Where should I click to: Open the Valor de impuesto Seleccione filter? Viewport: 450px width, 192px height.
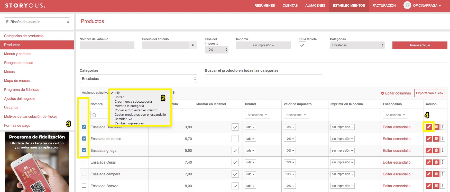pos(296,115)
